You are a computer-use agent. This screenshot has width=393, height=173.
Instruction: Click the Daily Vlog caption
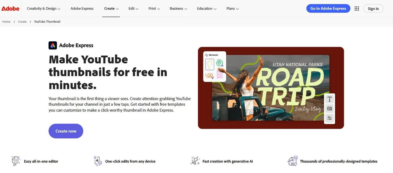coord(308,109)
